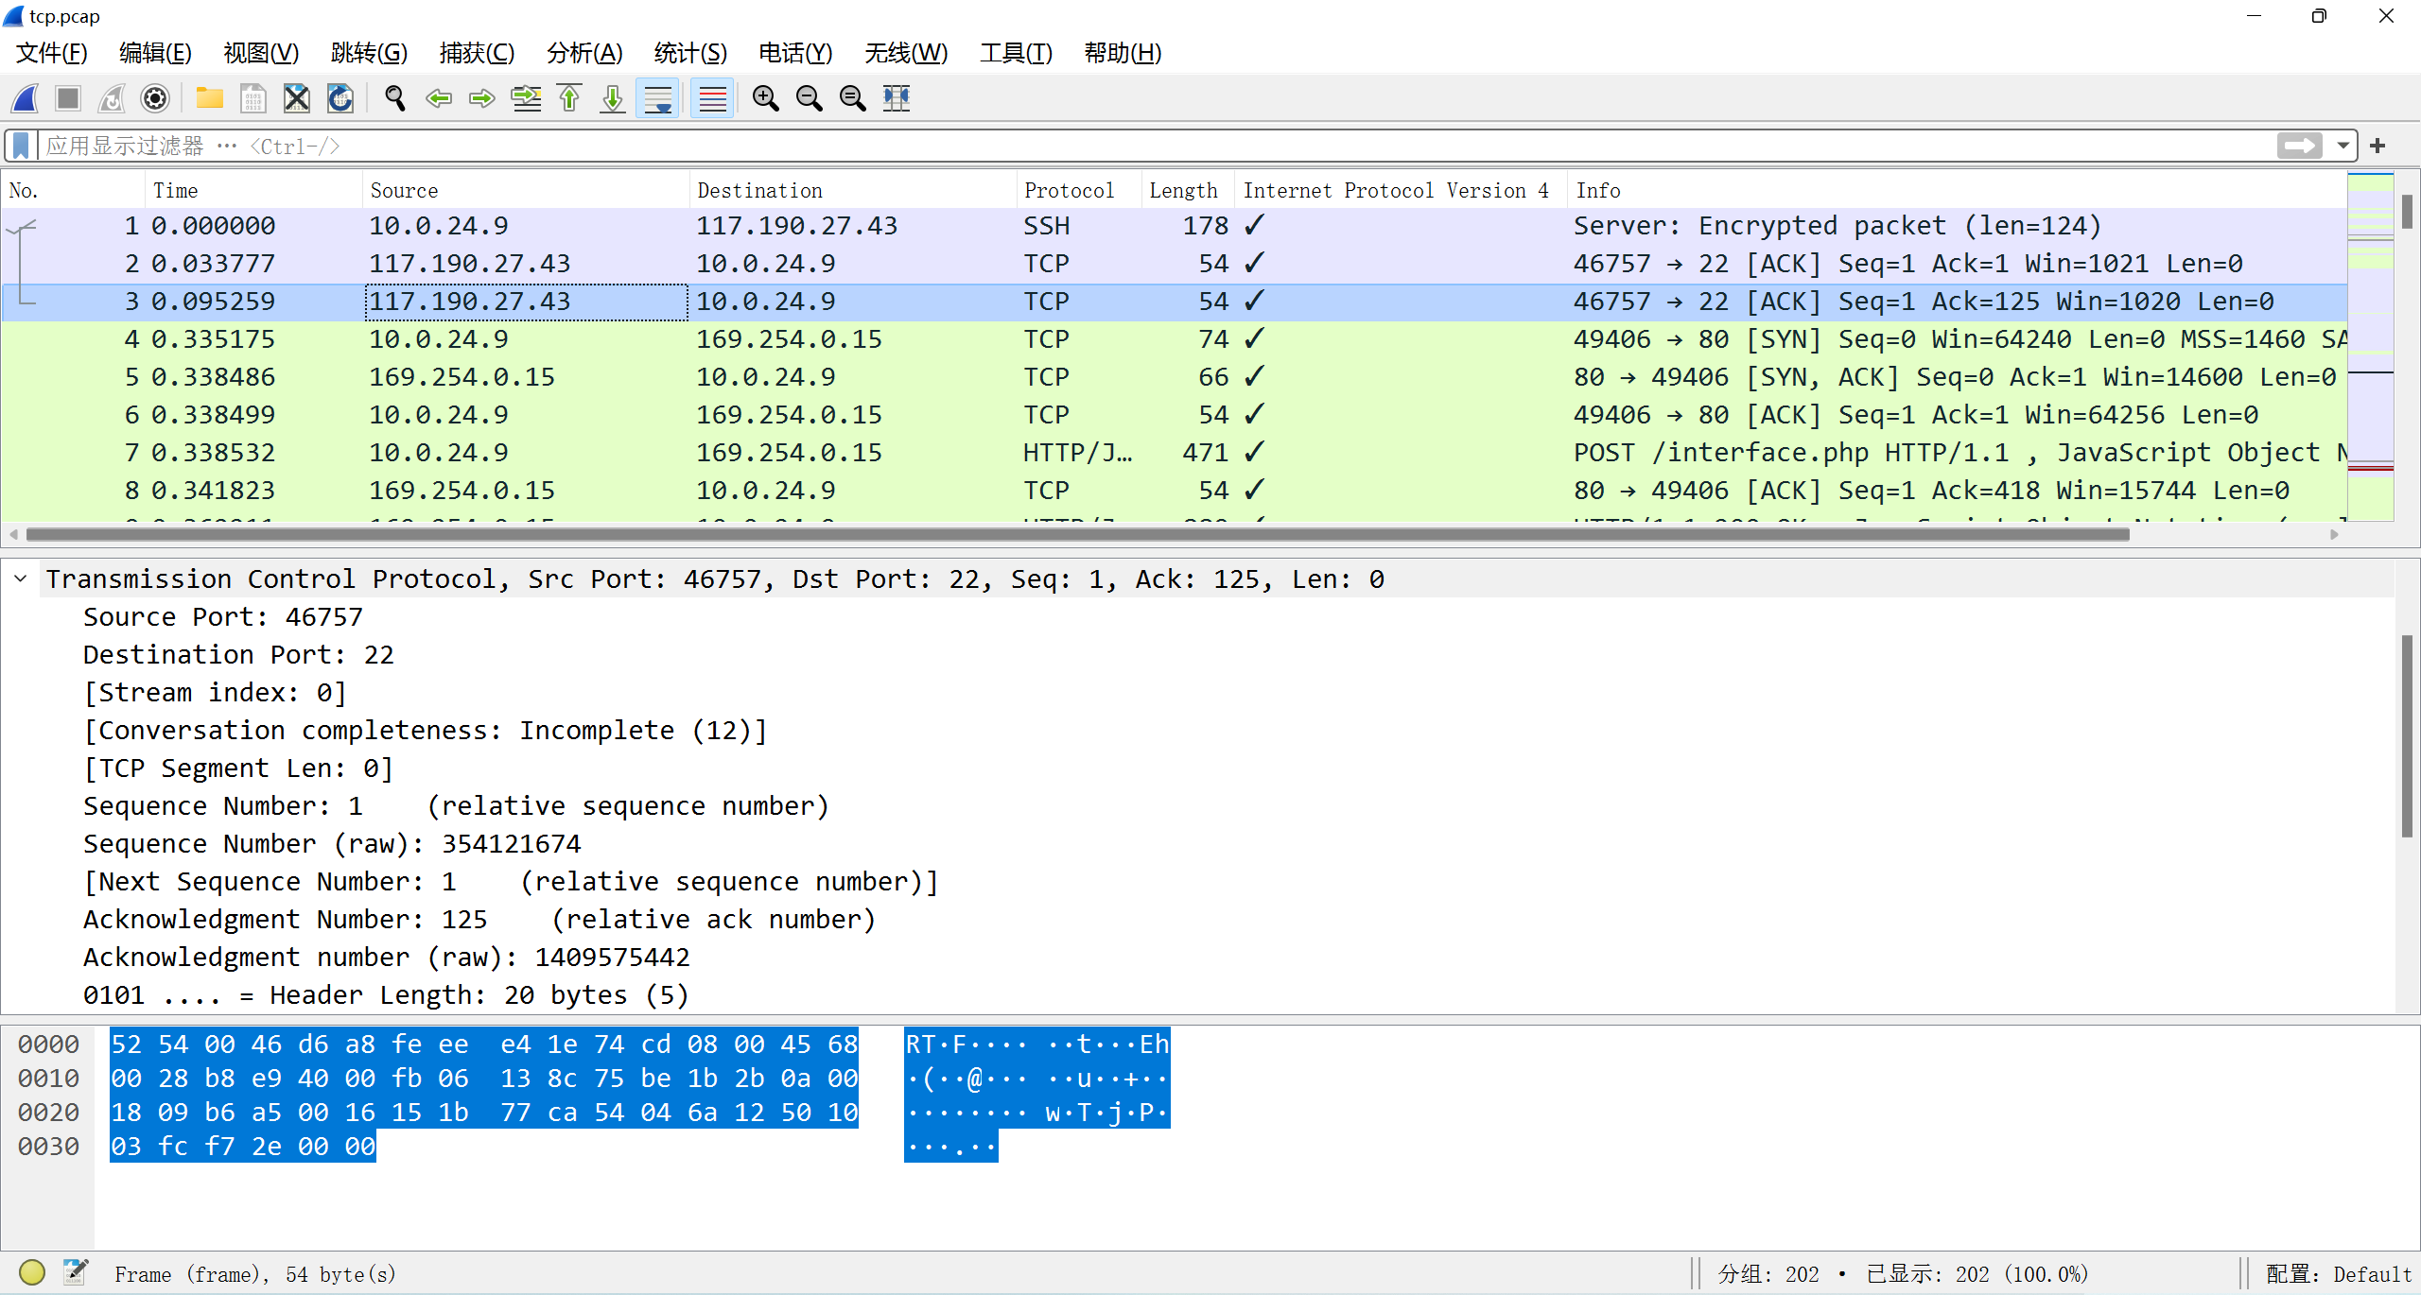This screenshot has height=1295, width=2421.
Task: Click the packet list horizontal scrollbar
Action: click(1078, 535)
